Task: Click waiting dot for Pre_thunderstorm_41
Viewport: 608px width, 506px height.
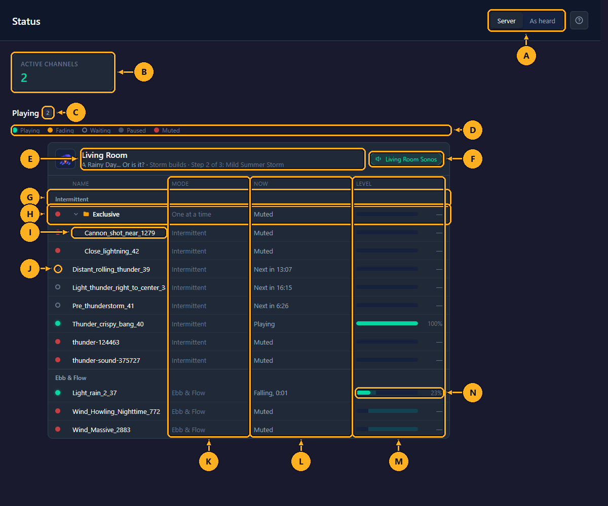Action: 58,305
